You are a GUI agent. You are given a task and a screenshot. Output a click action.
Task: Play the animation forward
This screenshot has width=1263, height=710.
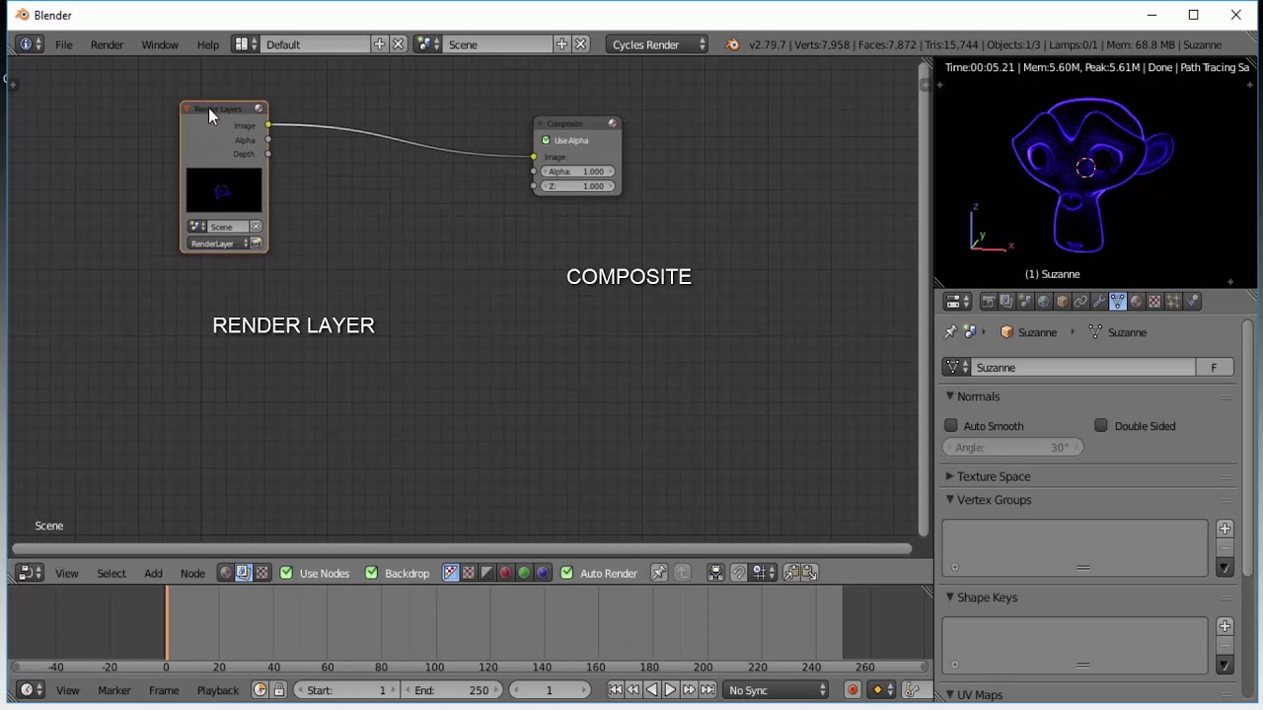pyautogui.click(x=670, y=690)
